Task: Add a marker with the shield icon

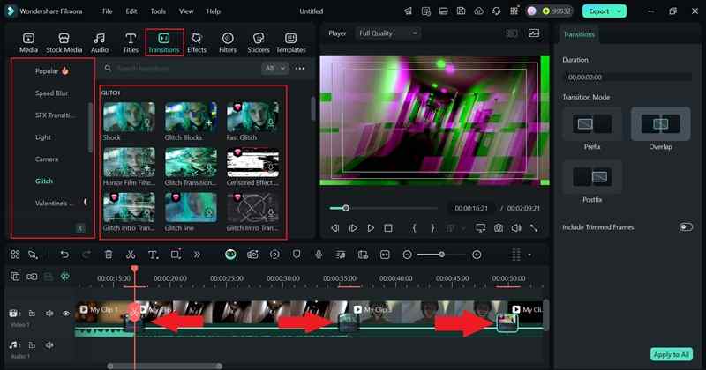Action: [x=297, y=255]
